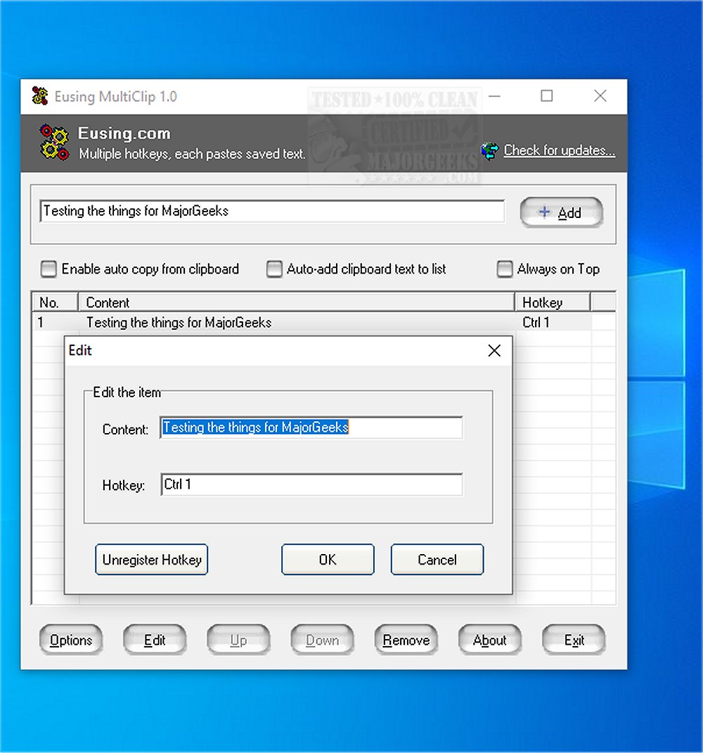This screenshot has width=703, height=753.
Task: Click the Content field in Edit dialog
Action: click(x=311, y=427)
